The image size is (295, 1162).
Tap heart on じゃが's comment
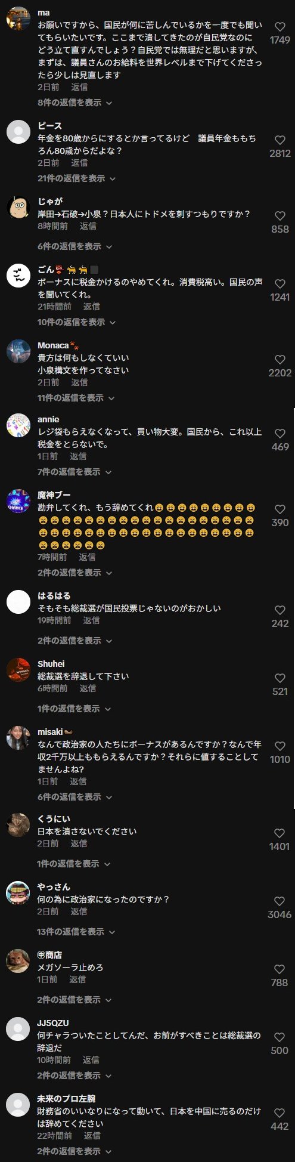280,216
